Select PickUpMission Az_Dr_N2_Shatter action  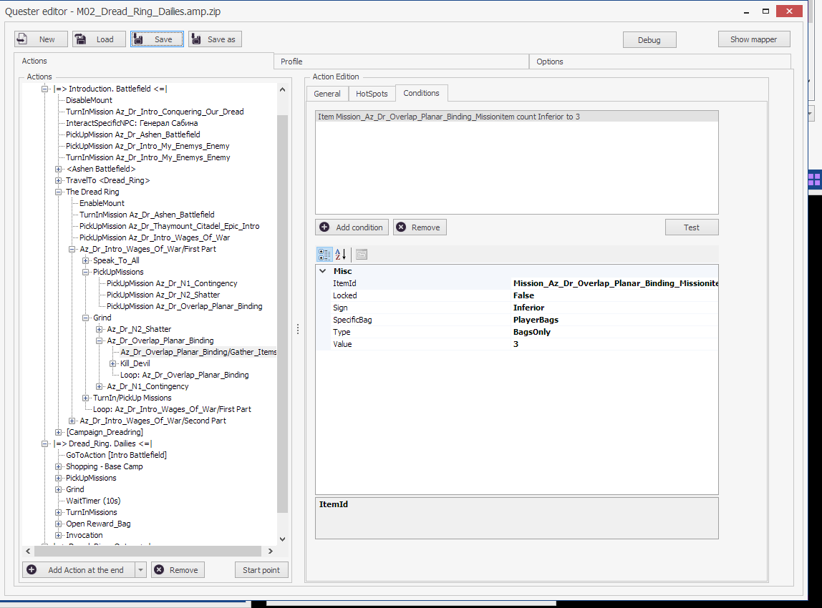click(x=163, y=295)
